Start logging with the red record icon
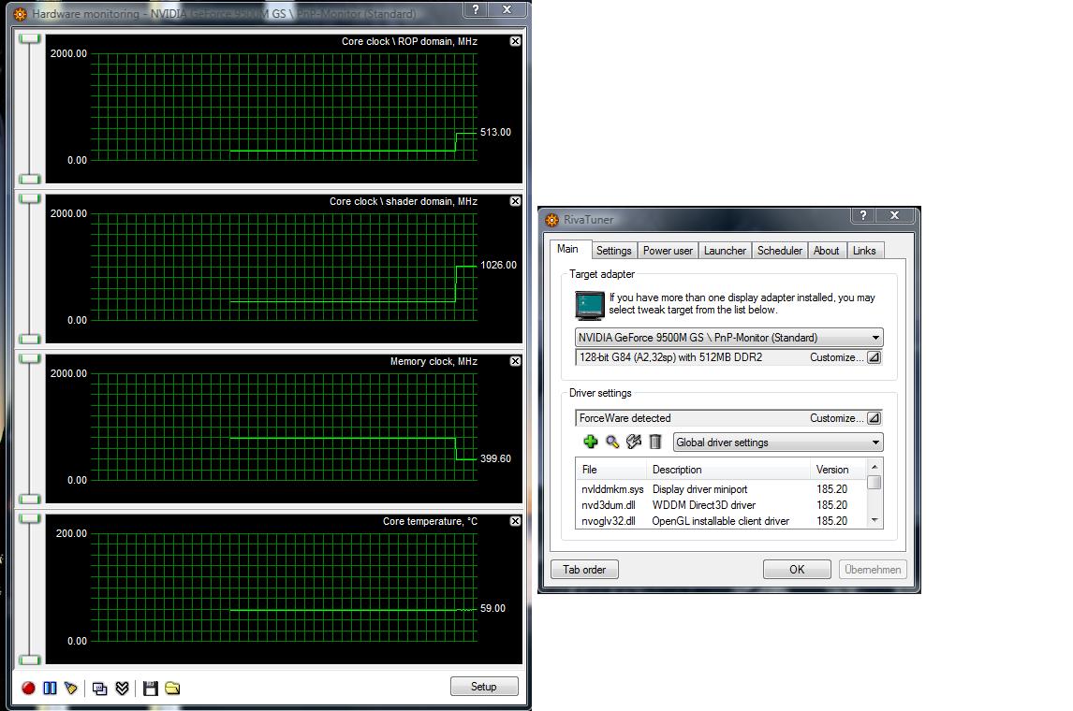 28,688
